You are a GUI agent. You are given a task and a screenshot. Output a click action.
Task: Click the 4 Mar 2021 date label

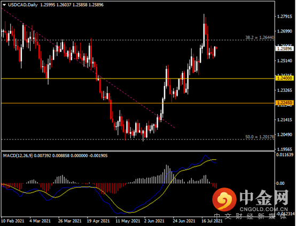tap(40, 221)
